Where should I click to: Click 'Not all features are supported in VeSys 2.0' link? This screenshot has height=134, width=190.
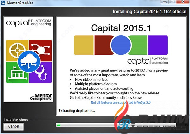(x=121, y=102)
